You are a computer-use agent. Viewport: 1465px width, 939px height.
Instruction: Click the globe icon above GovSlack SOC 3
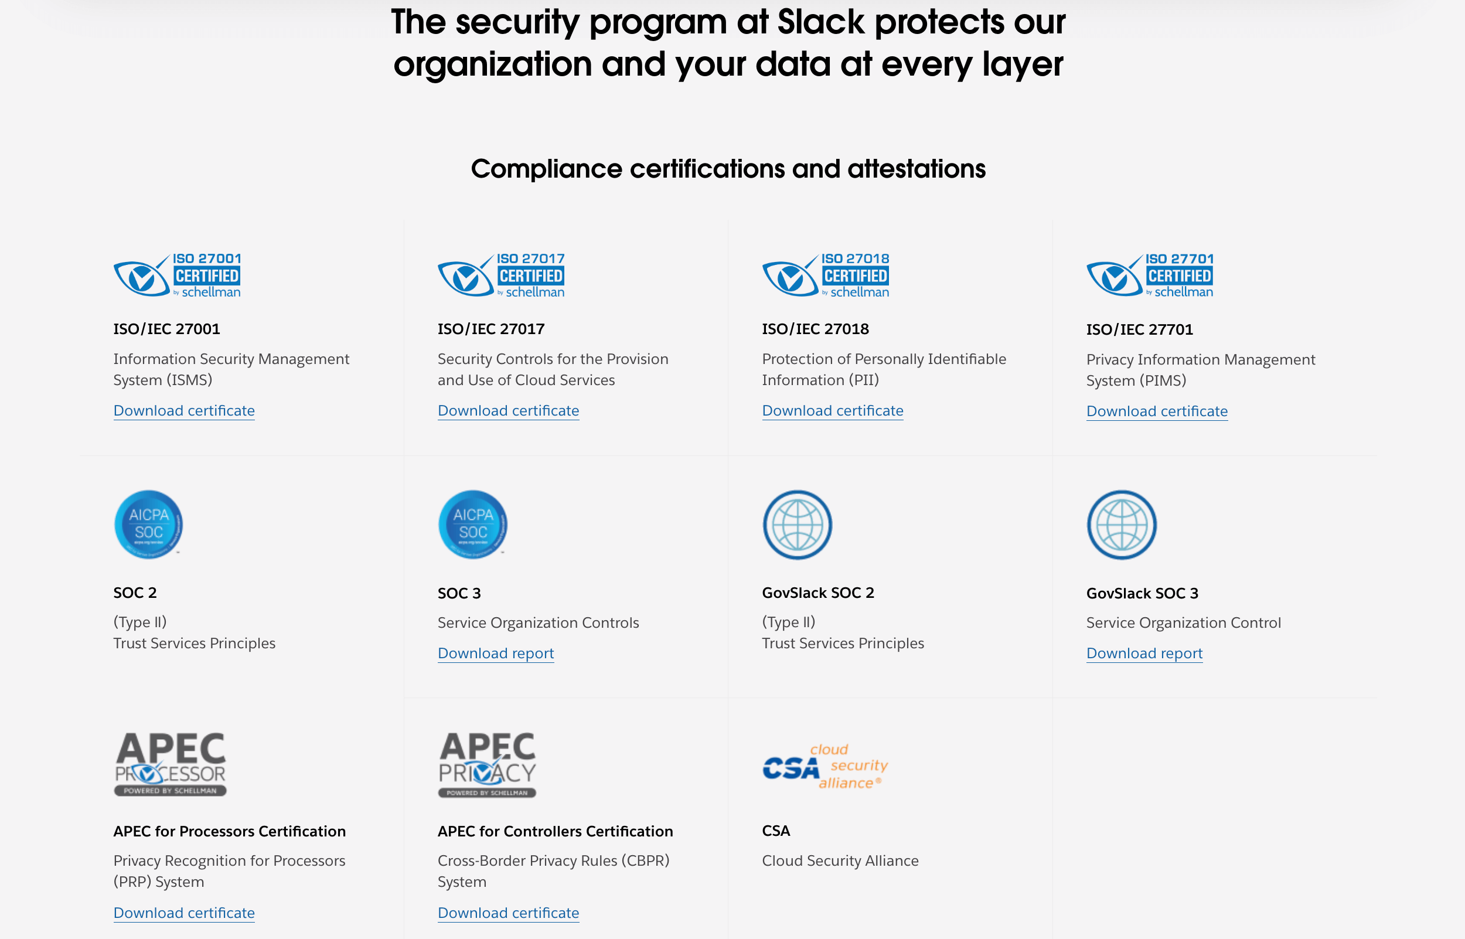coord(1121,525)
